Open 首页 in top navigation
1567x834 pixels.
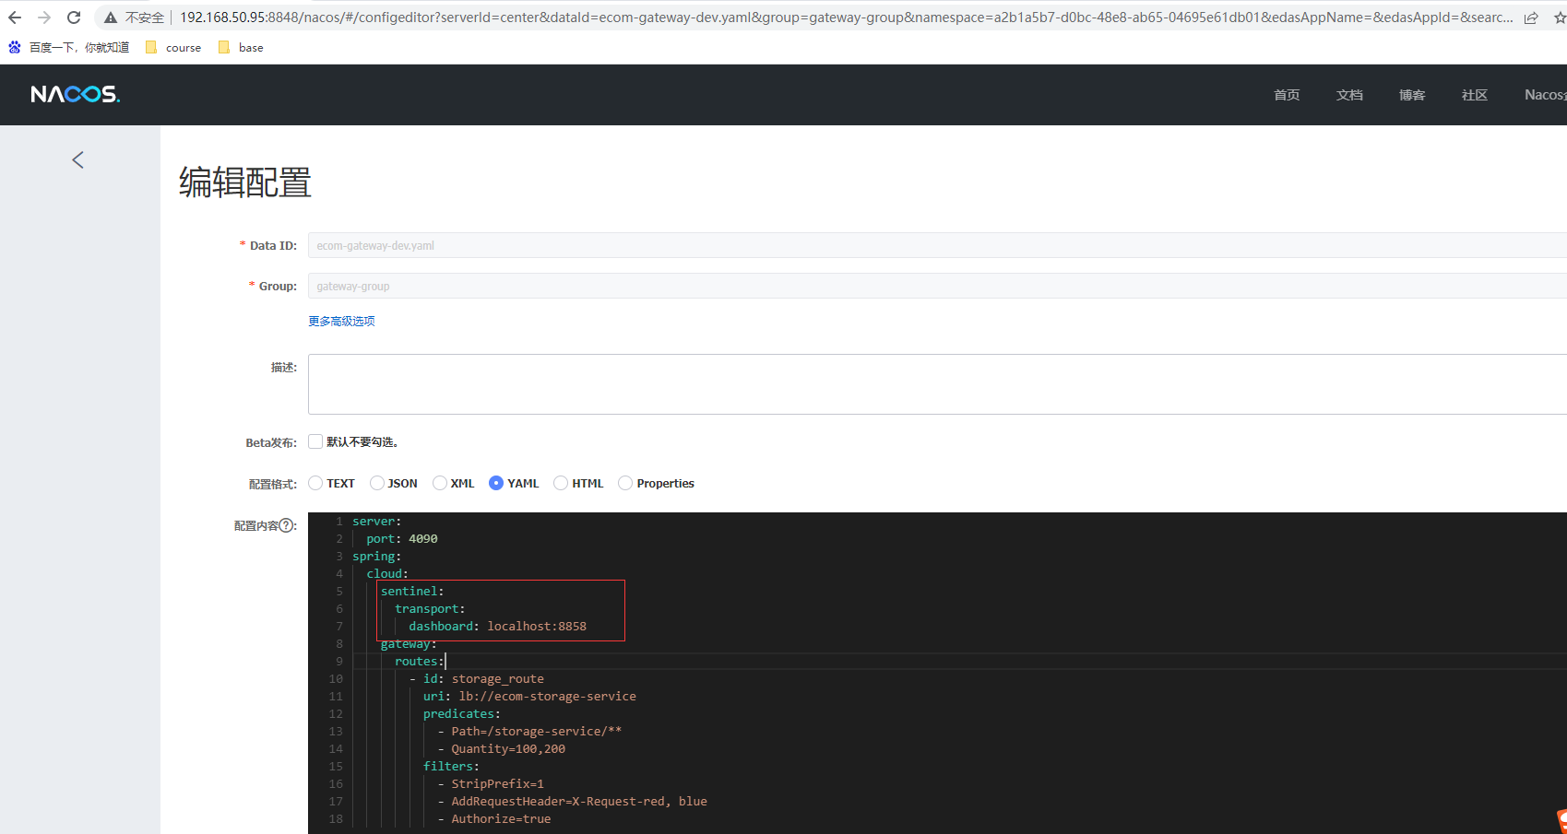1287,95
